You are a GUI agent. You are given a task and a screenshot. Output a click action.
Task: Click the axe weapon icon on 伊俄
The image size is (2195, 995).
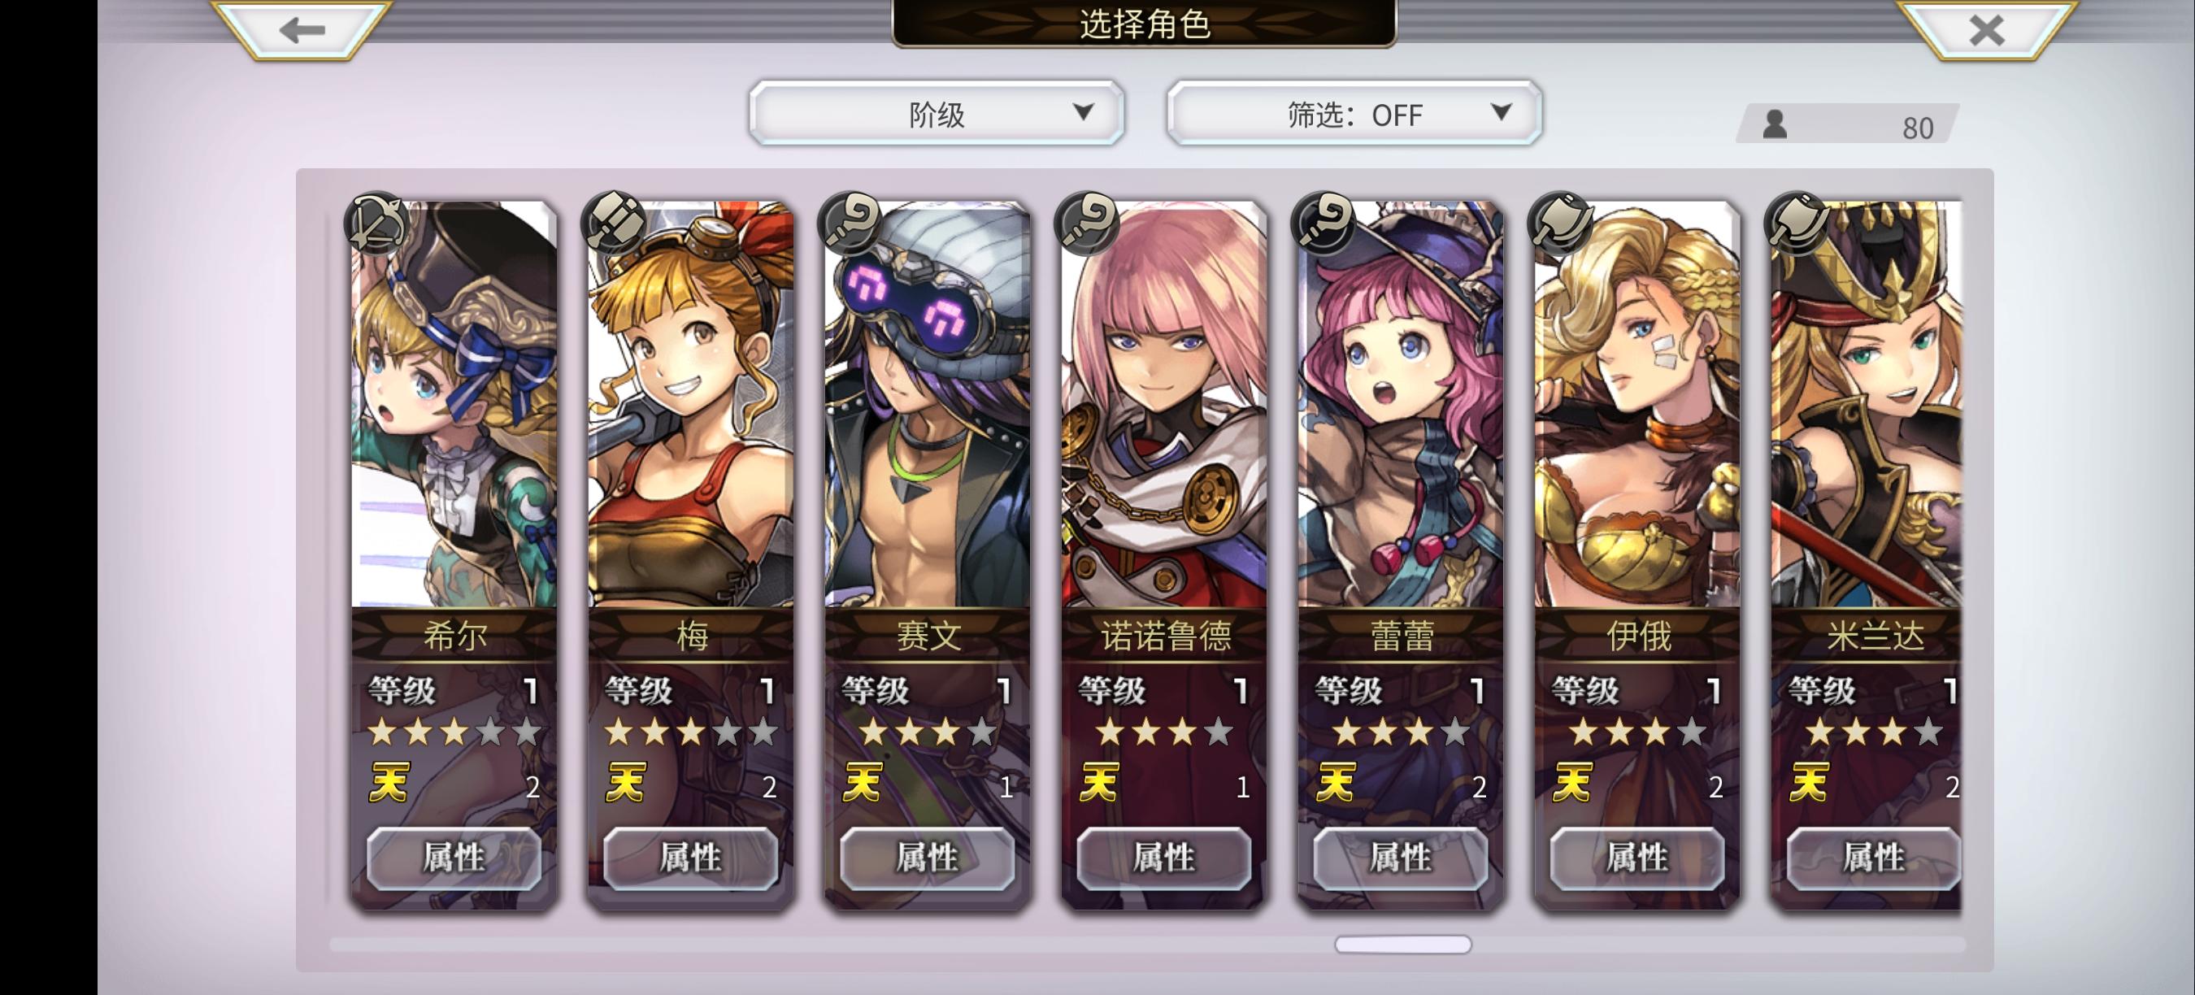[x=1561, y=224]
